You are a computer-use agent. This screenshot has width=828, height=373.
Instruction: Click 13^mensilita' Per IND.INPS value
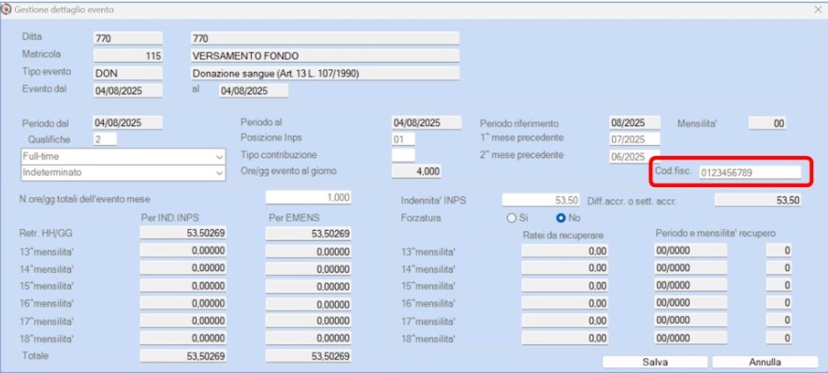click(183, 251)
